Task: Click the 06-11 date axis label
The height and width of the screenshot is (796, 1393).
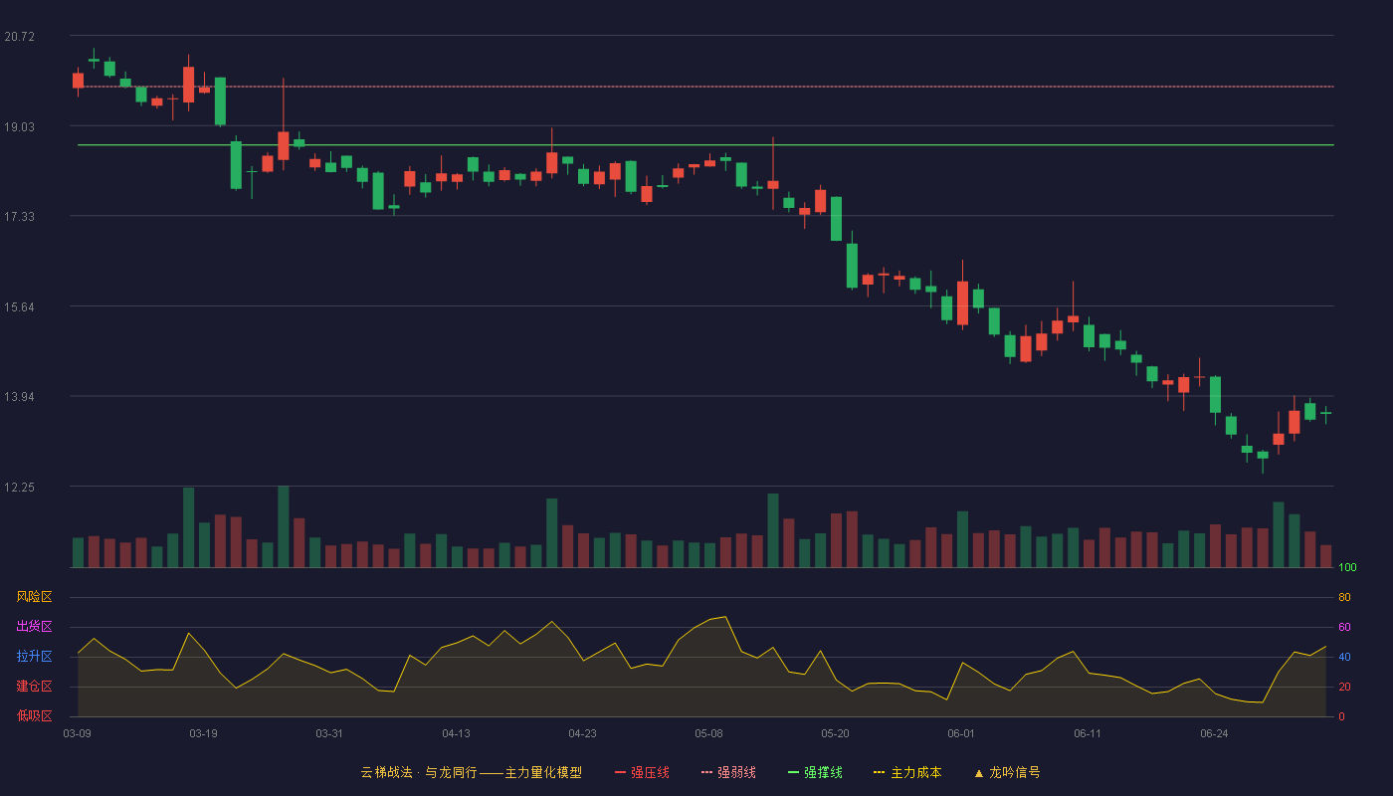Action: click(1088, 733)
